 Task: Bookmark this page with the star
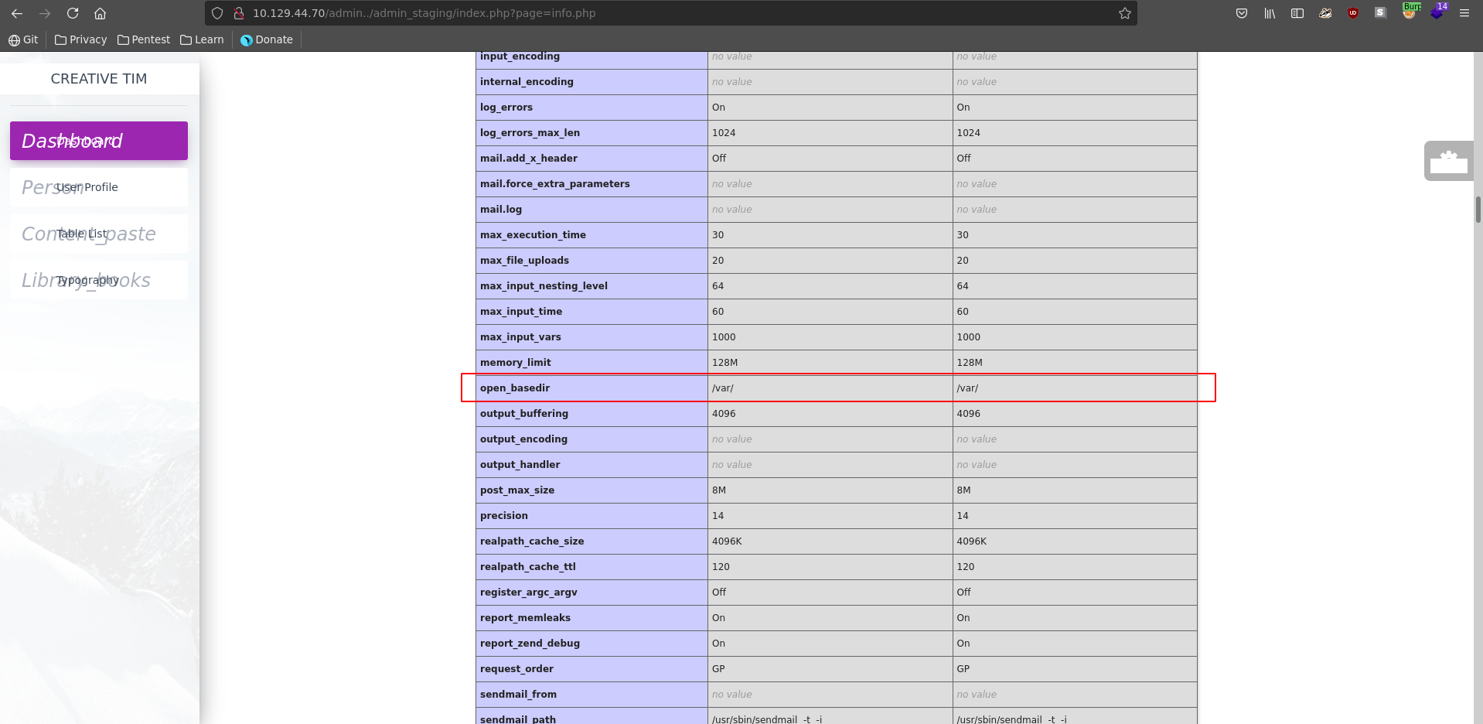[1125, 13]
